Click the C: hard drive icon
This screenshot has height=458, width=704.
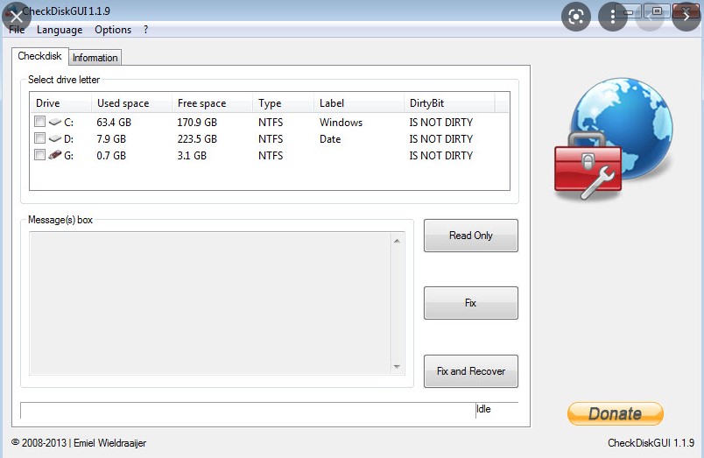pyautogui.click(x=55, y=122)
